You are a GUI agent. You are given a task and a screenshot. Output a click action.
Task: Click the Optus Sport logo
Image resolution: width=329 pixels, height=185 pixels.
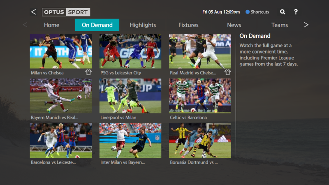point(66,12)
